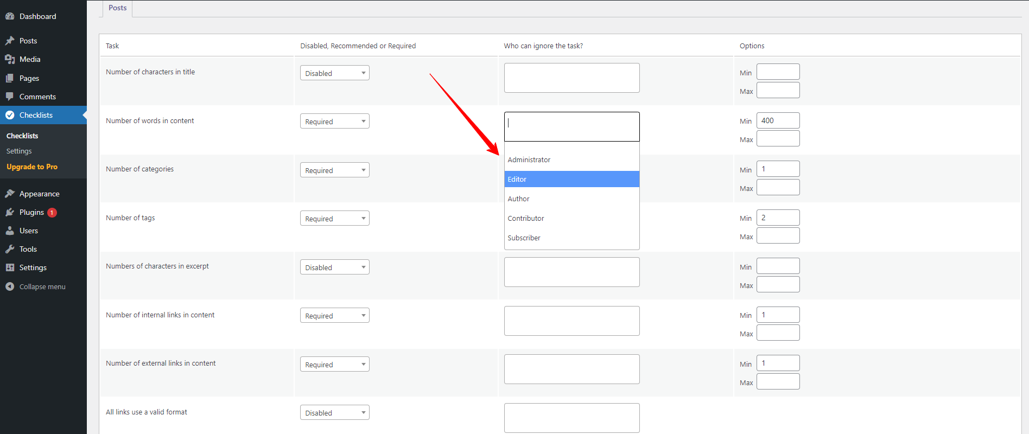Open status dropdown for characters in excerpt
The height and width of the screenshot is (434, 1029).
coord(335,267)
